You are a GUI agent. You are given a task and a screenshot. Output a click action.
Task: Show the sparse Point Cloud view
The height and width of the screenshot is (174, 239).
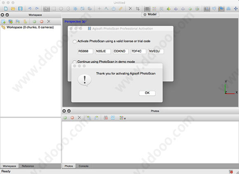[x=147, y=9]
